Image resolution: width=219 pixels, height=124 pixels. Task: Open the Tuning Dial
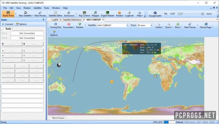[56, 26]
